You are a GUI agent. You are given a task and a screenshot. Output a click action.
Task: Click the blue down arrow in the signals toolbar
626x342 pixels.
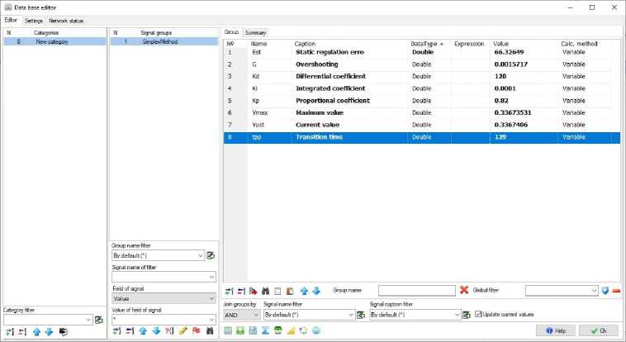tap(315, 291)
